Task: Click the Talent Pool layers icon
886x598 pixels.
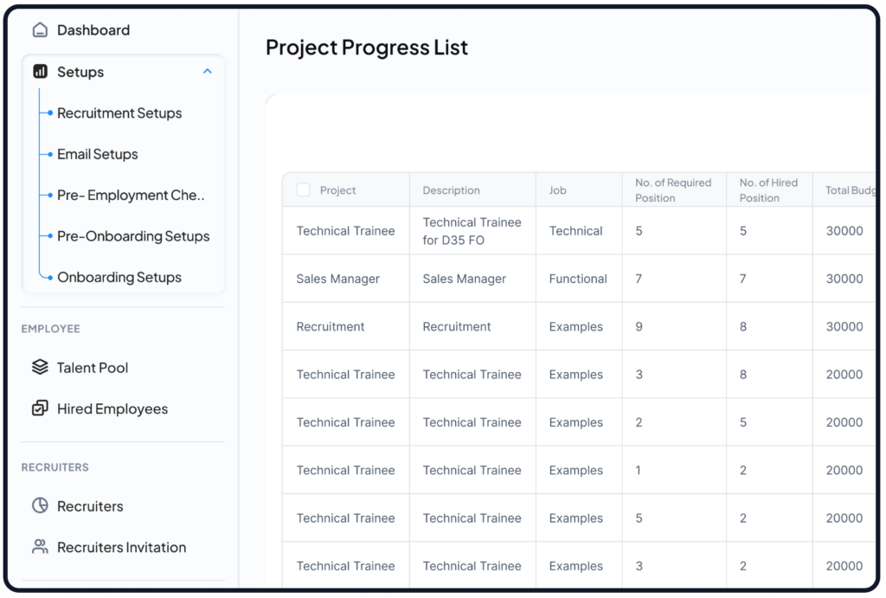Action: (40, 367)
